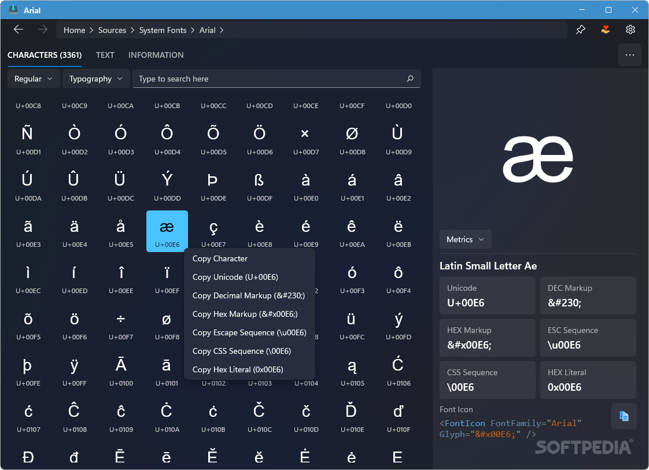Click the large ae glyph preview
Screen dimensions: 649x470
[x=538, y=159]
